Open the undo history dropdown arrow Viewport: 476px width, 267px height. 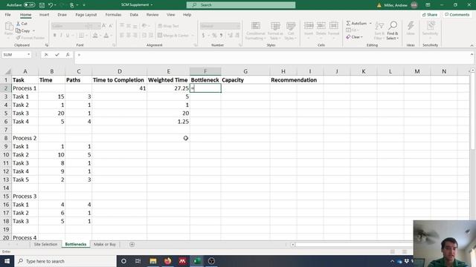click(x=55, y=5)
